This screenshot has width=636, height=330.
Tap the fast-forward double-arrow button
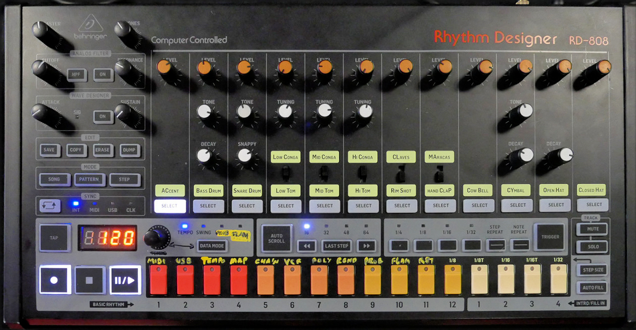366,246
